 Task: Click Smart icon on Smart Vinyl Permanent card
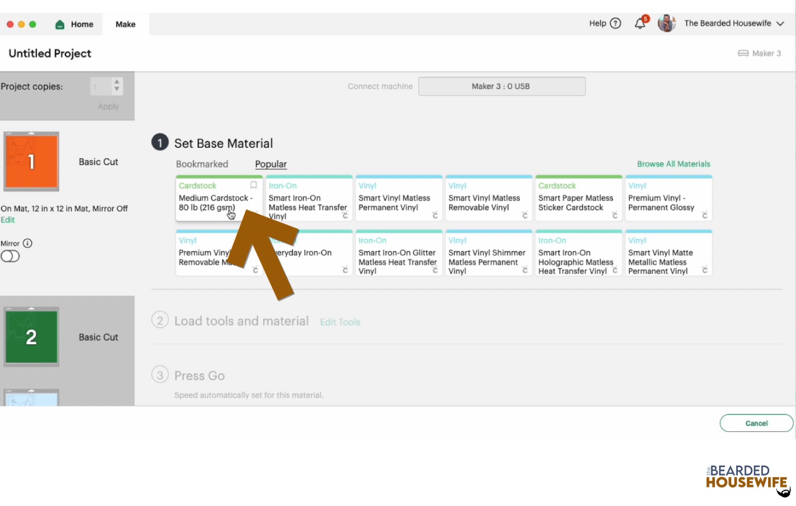[x=435, y=215]
